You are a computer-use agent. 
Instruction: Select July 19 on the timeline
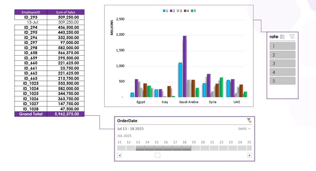click(195, 148)
